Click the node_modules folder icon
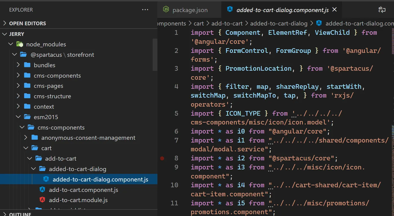The width and height of the screenshot is (394, 216). [19, 44]
